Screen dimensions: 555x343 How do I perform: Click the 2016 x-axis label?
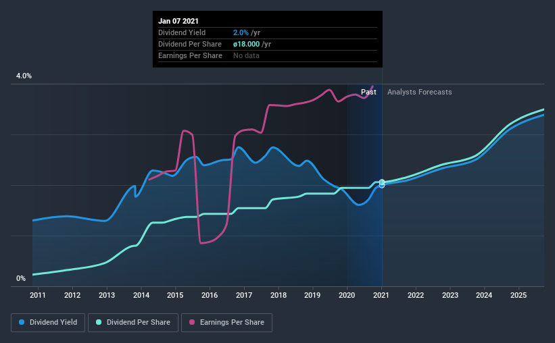pos(210,295)
